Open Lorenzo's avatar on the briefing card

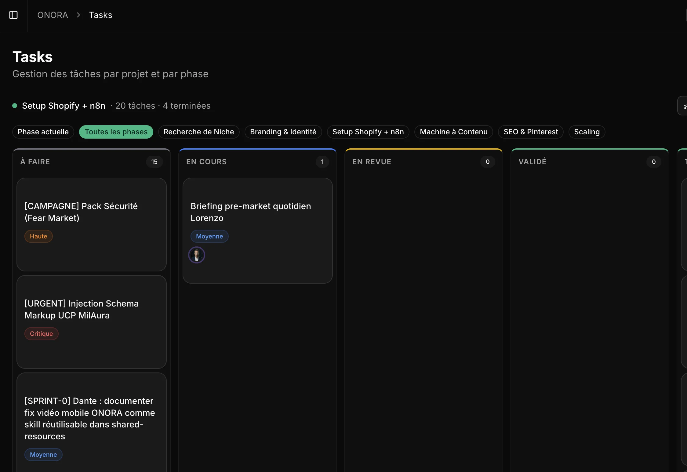click(x=197, y=255)
